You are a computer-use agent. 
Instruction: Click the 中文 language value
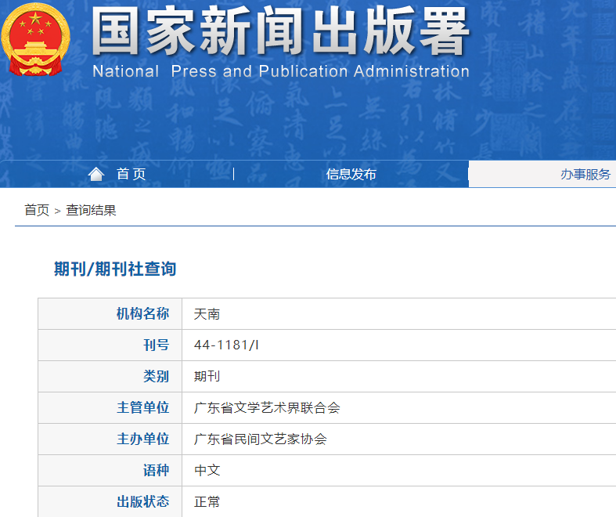[x=207, y=471]
